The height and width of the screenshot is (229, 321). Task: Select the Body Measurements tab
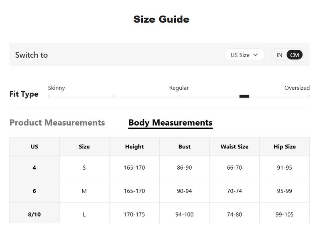[170, 123]
